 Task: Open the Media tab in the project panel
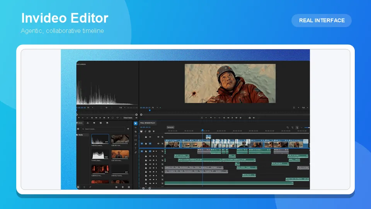(80, 123)
